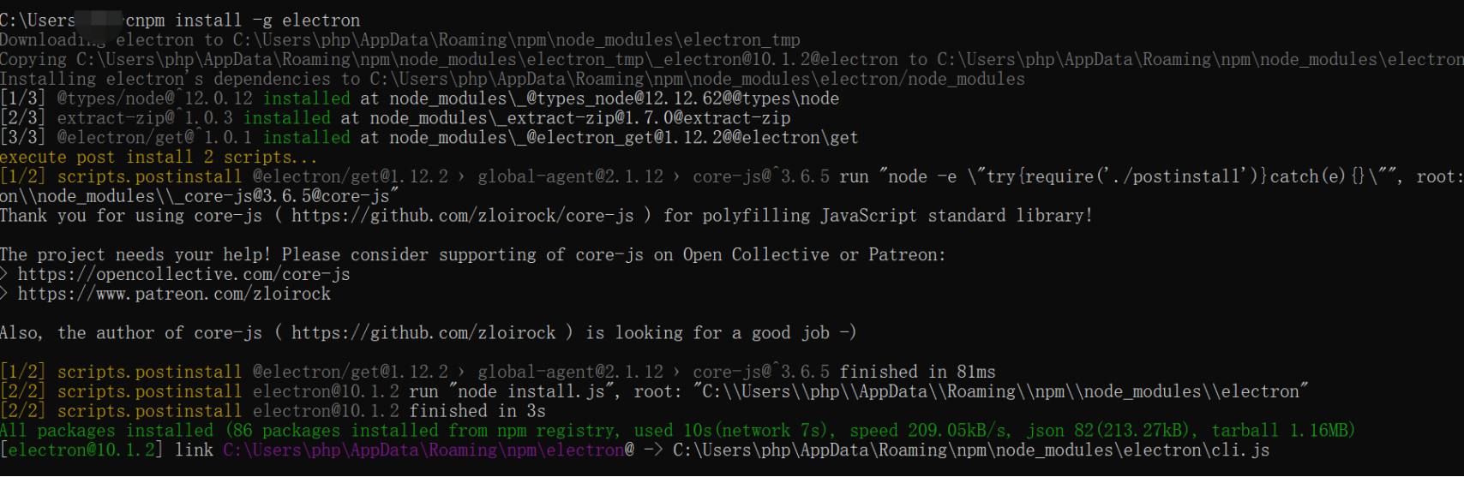Click the 'node install.js' run command line

click(x=654, y=392)
